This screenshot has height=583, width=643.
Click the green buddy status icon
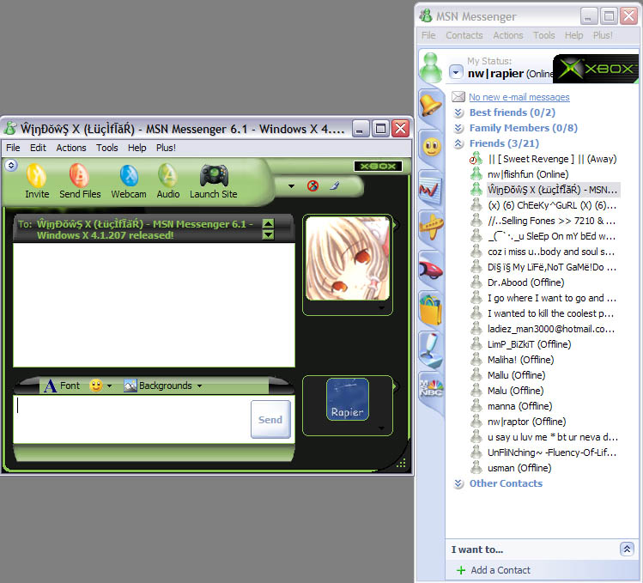pos(431,68)
